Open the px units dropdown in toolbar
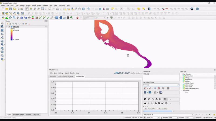The image size is (216, 121). tap(105, 18)
